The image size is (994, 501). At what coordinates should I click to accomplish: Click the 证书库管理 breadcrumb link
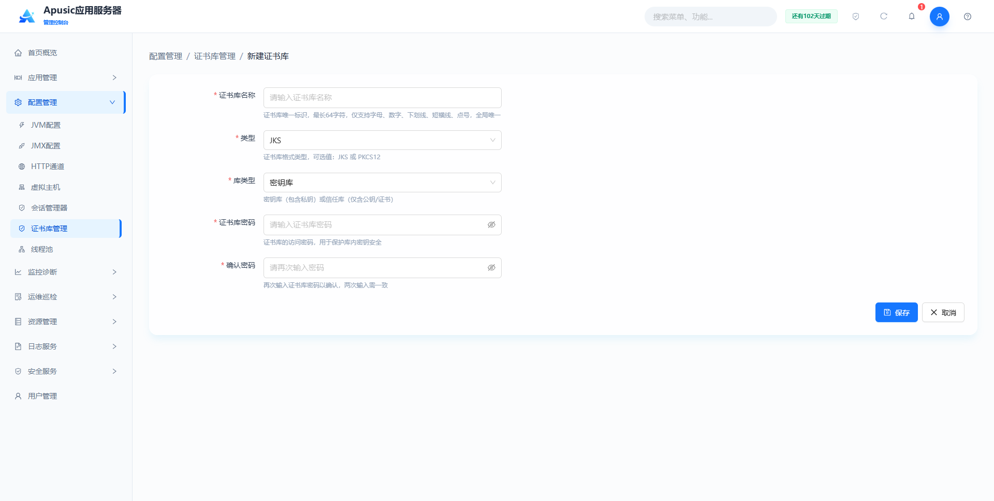215,56
